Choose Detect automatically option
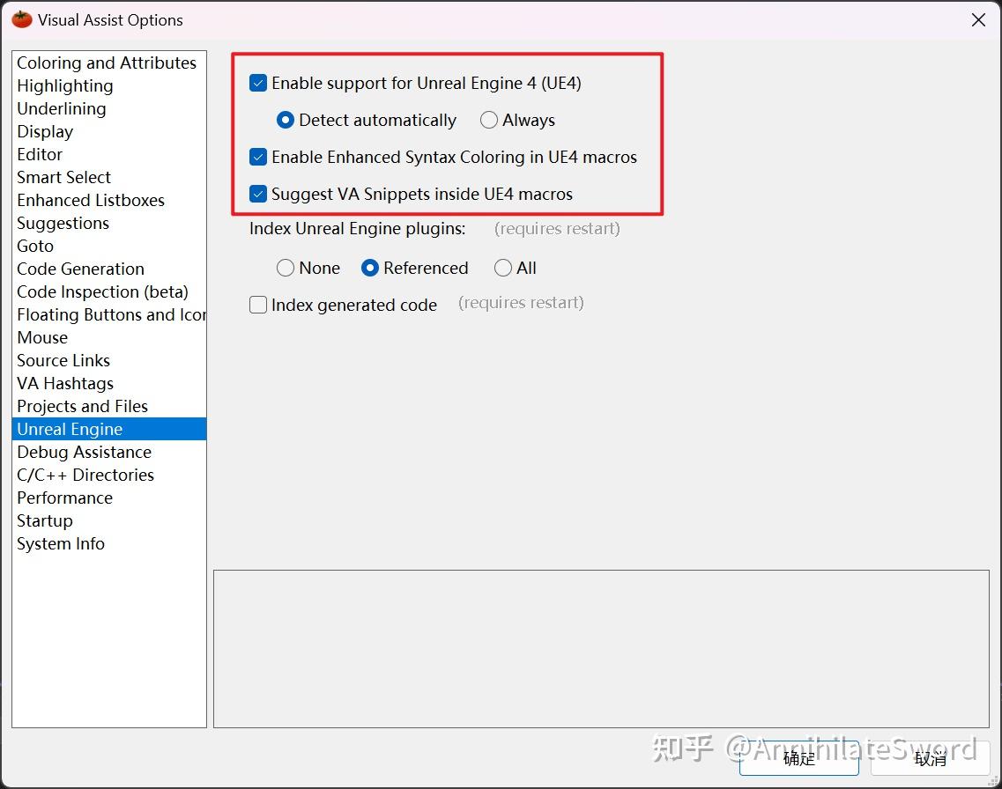The image size is (1002, 789). (x=285, y=120)
